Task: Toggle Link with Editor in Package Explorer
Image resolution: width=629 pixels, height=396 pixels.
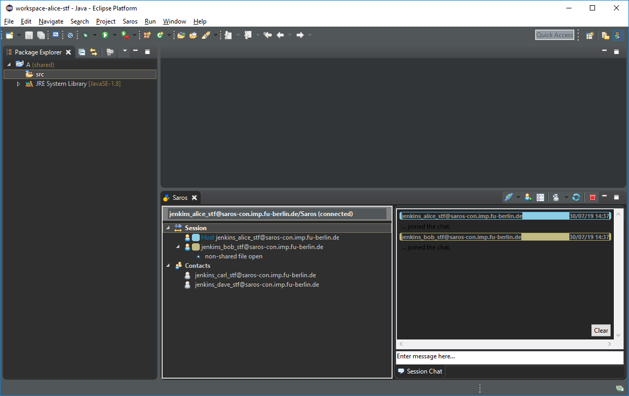Action: (x=93, y=52)
